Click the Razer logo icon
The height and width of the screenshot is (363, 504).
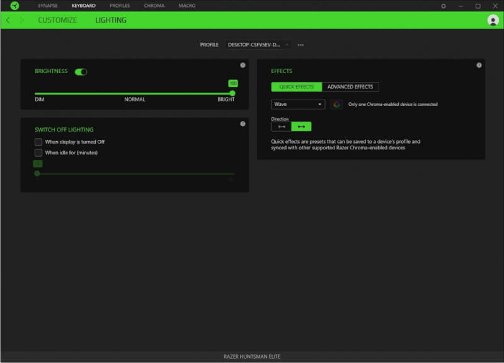[14, 6]
